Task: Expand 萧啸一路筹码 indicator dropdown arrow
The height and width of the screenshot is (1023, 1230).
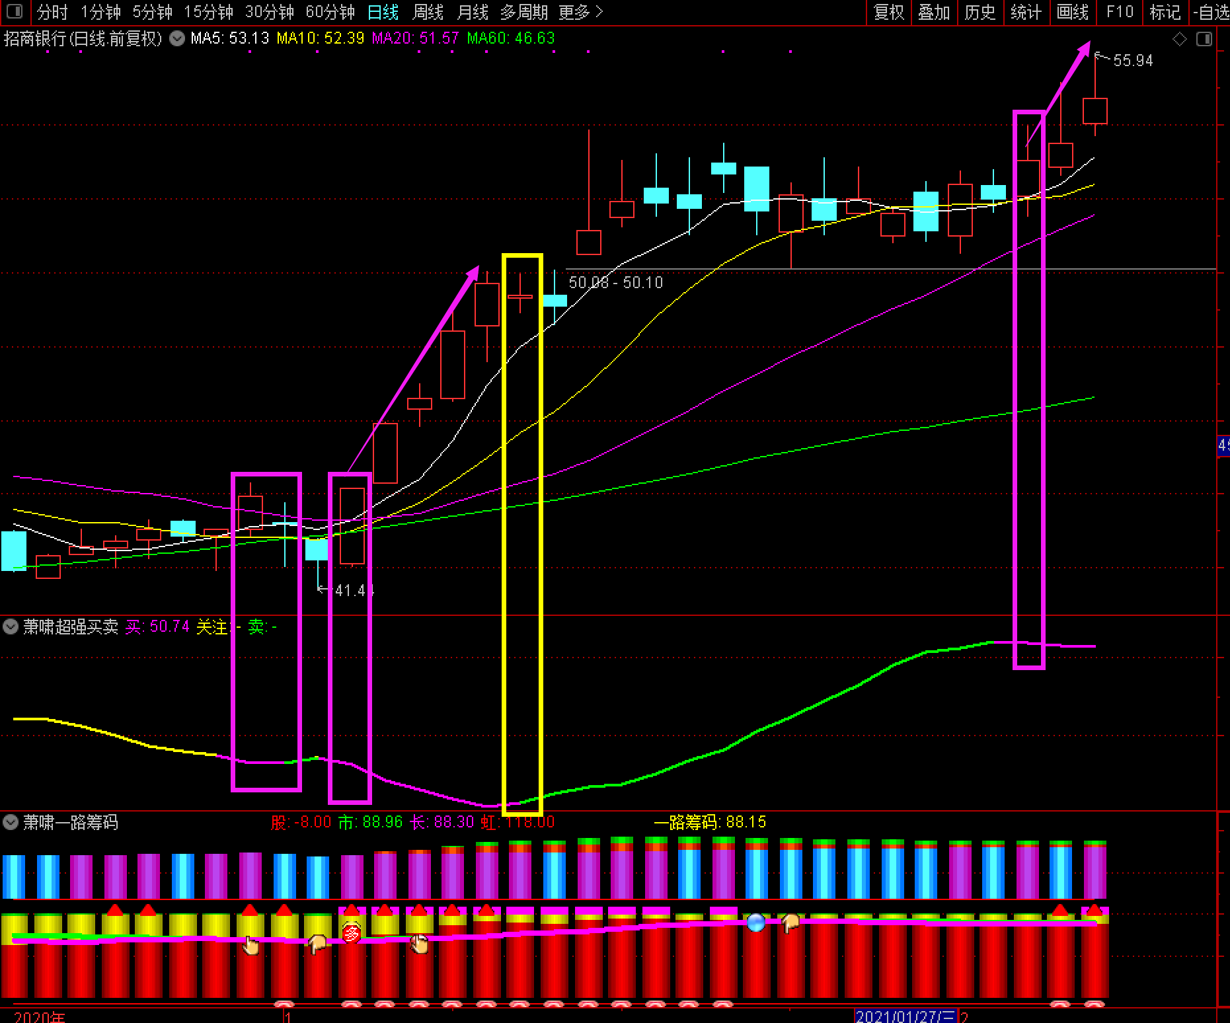Action: [11, 822]
